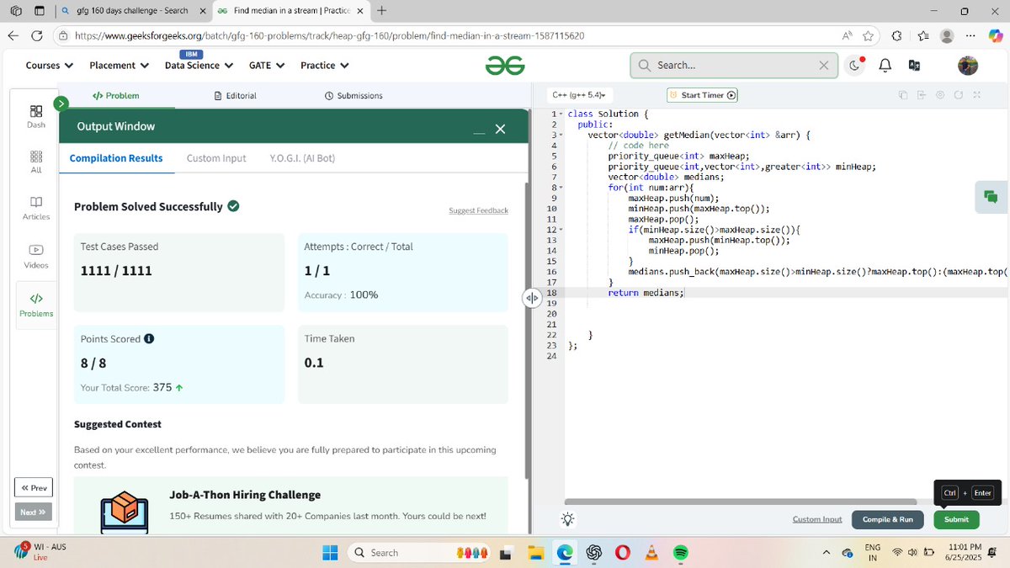This screenshot has height=568, width=1010.
Task: Close the Output Window
Action: [x=500, y=129]
